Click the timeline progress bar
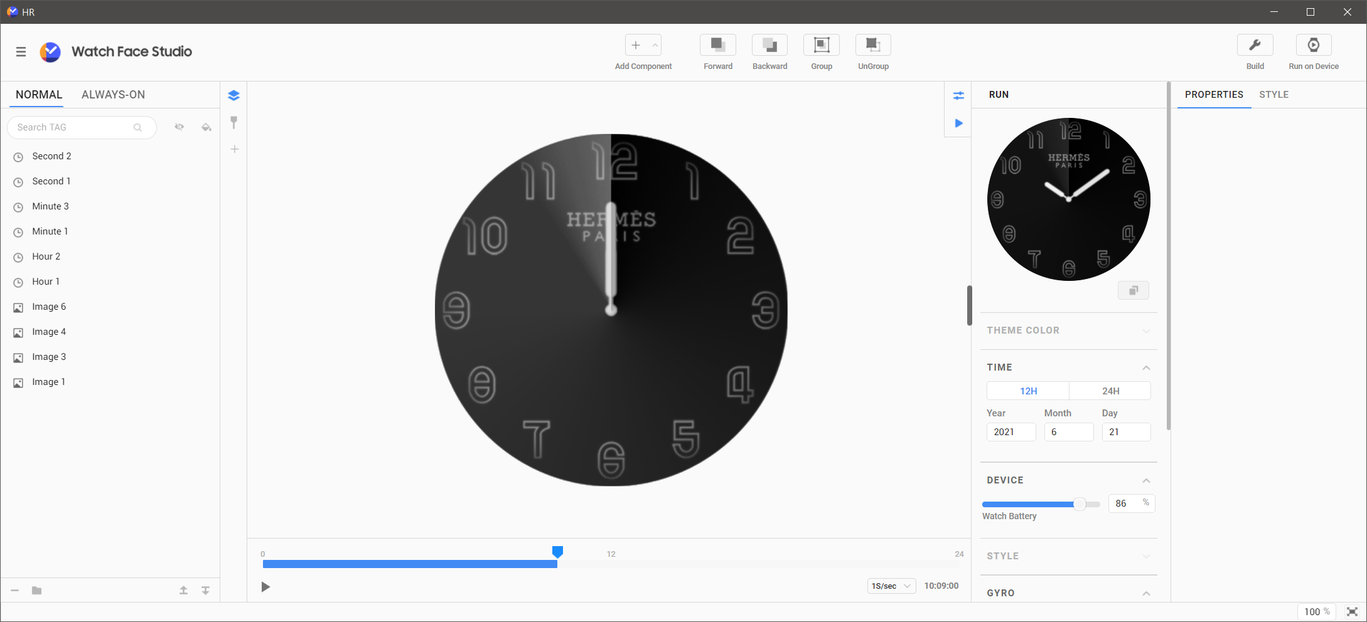This screenshot has width=1367, height=622. click(611, 564)
